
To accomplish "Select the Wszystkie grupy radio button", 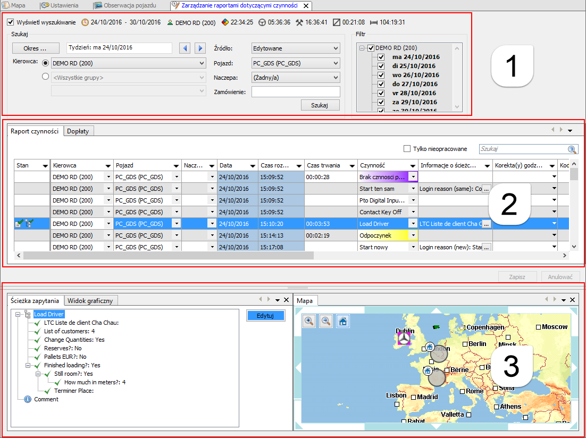I will point(45,77).
